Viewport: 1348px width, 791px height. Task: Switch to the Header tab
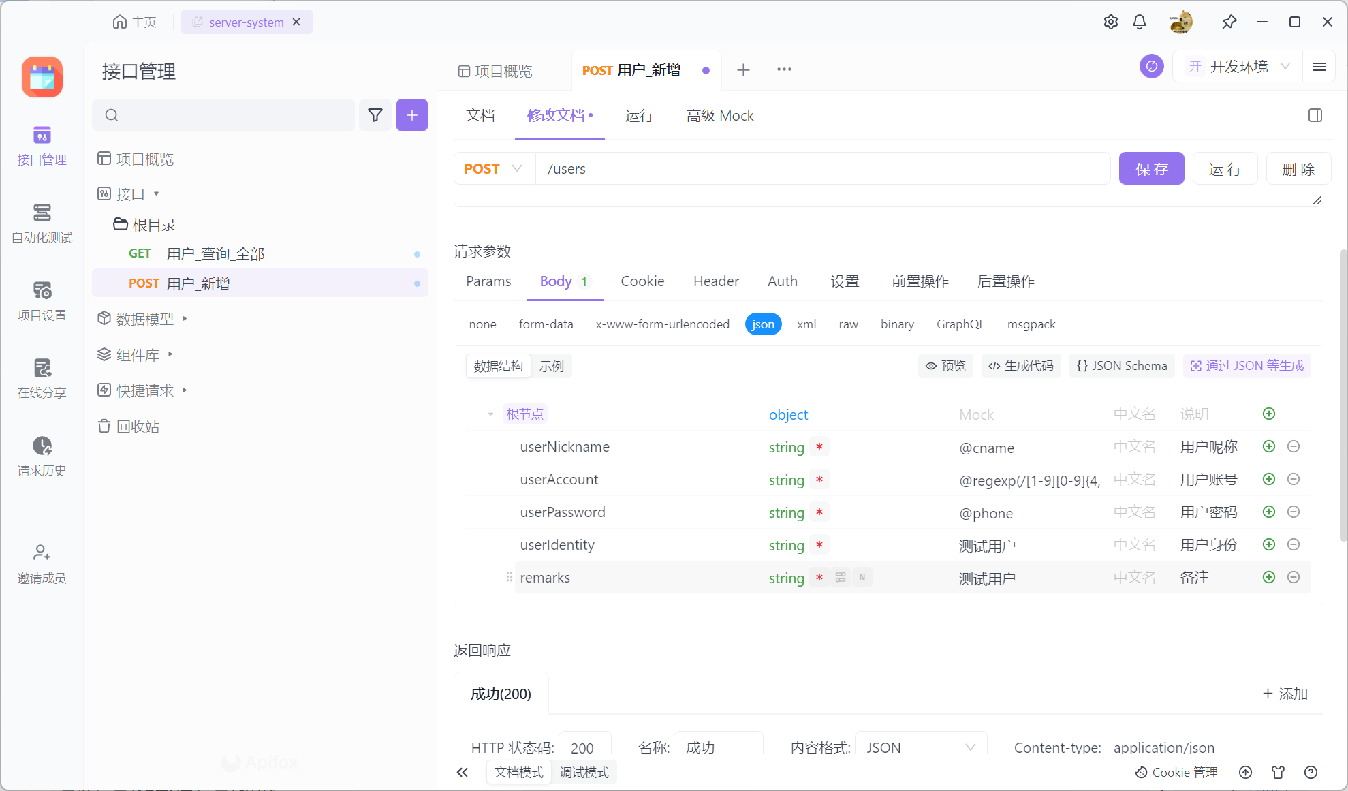point(716,281)
